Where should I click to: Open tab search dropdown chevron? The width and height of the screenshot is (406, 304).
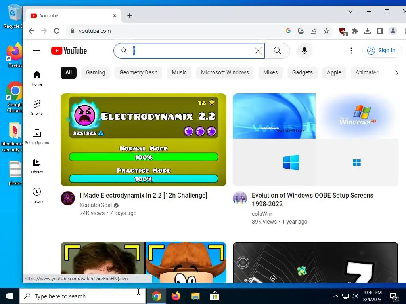coord(350,11)
